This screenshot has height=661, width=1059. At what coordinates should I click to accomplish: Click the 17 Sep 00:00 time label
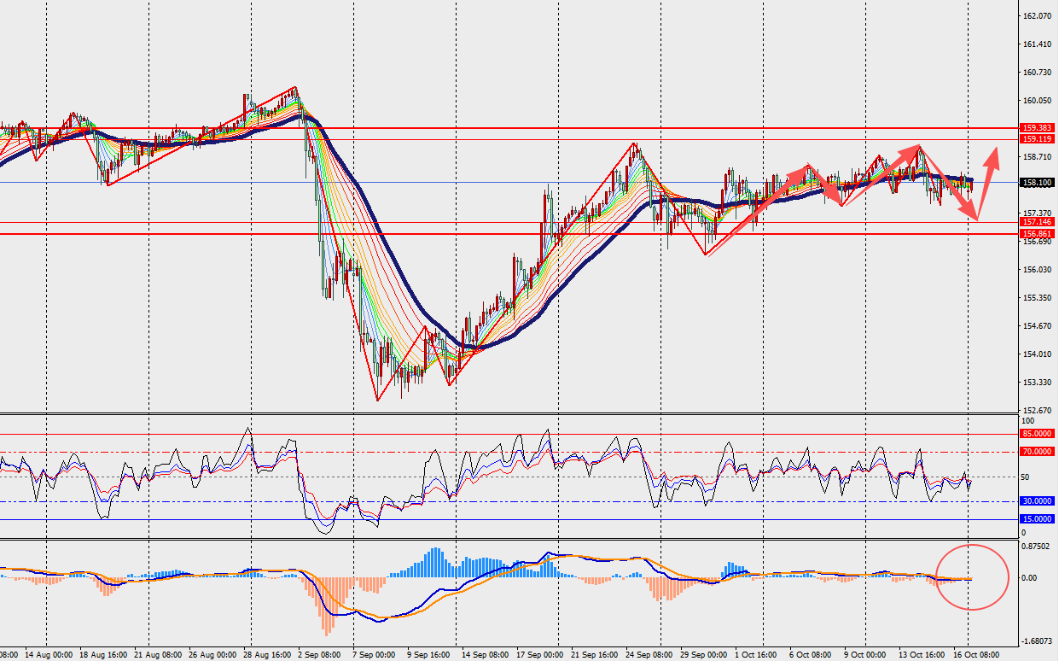tap(538, 655)
